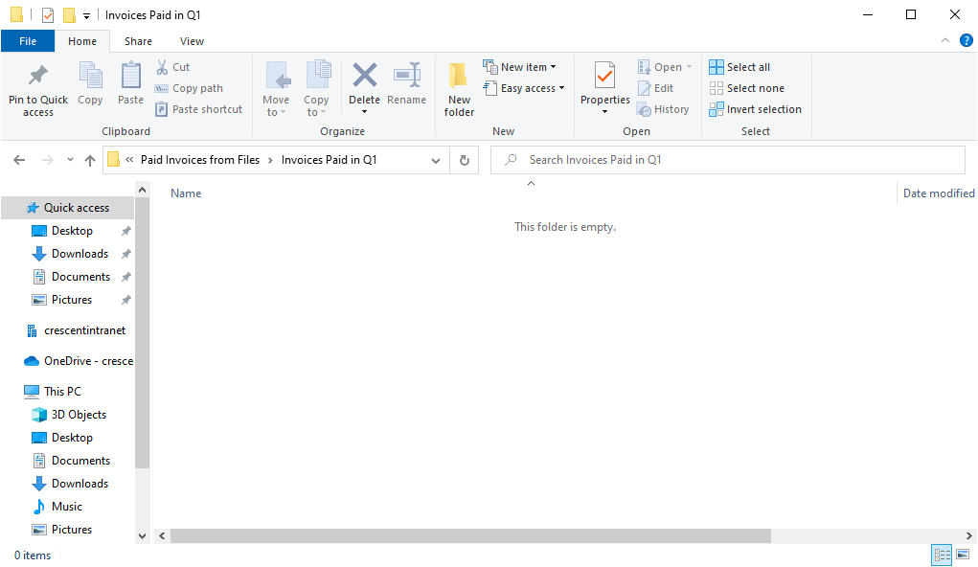Screen dimensions: 978x567
Task: Click Invert selection in Select group
Action: (x=755, y=108)
